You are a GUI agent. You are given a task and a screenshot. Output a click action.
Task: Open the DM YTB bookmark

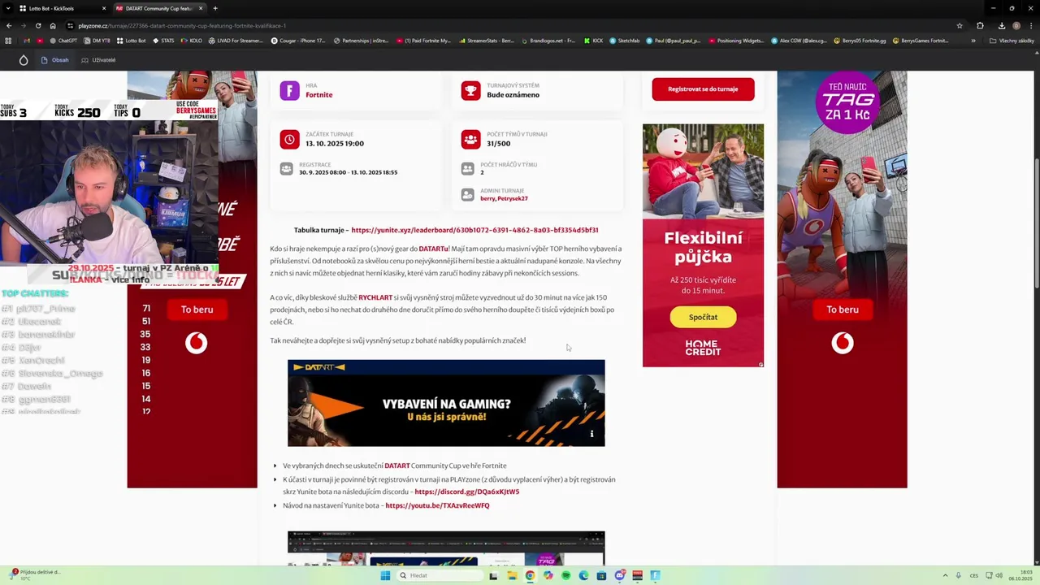[x=97, y=41]
